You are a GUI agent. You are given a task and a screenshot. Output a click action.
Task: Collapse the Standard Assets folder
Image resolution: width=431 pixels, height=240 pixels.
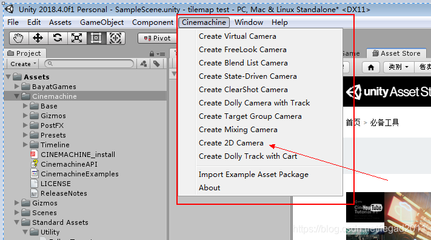(16, 222)
